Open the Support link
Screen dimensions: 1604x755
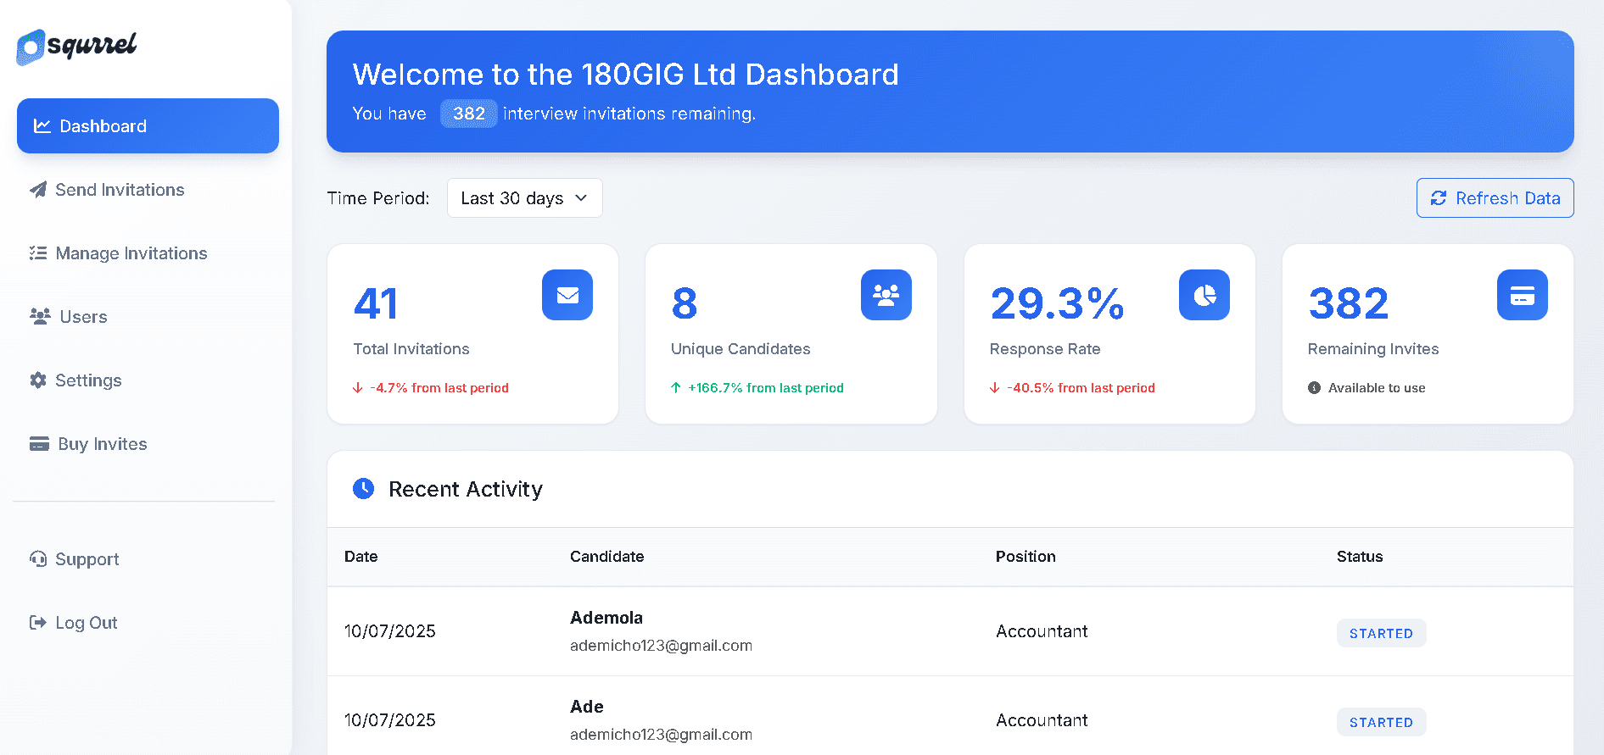[87, 559]
